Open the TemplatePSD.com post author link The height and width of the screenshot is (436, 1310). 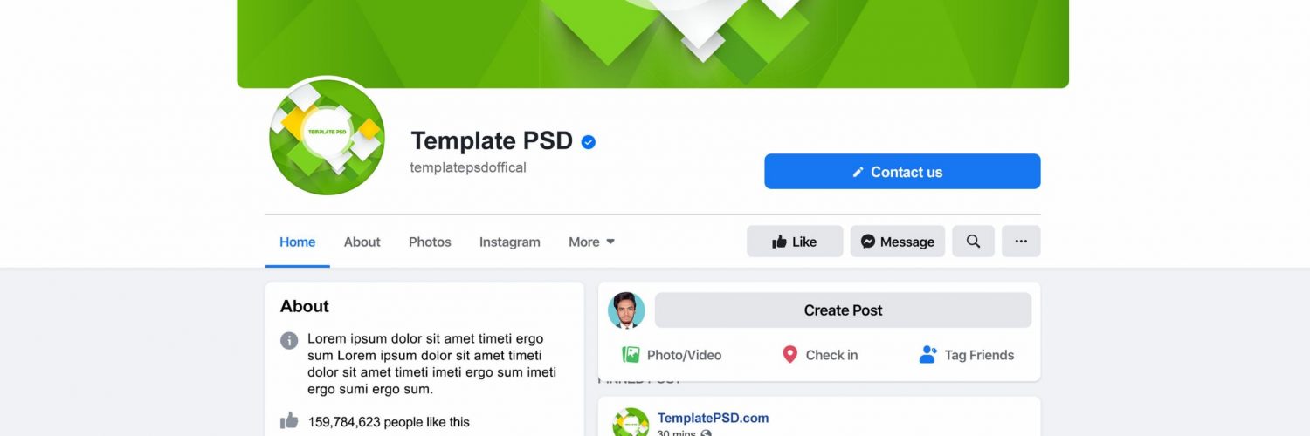pyautogui.click(x=714, y=419)
